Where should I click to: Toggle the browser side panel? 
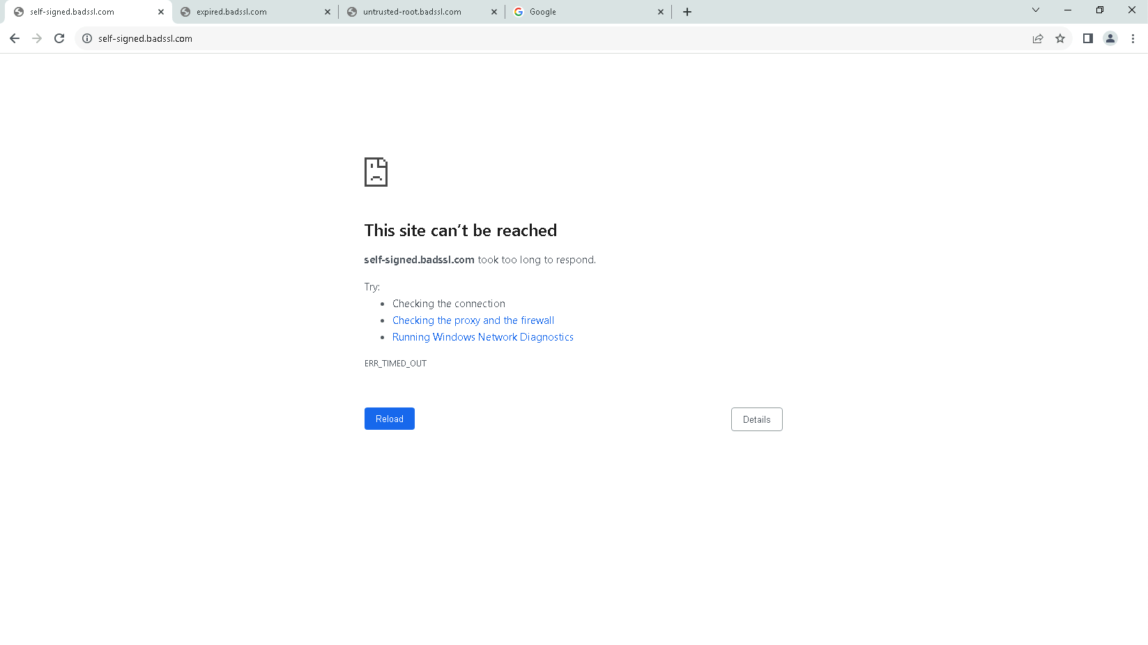pyautogui.click(x=1087, y=38)
